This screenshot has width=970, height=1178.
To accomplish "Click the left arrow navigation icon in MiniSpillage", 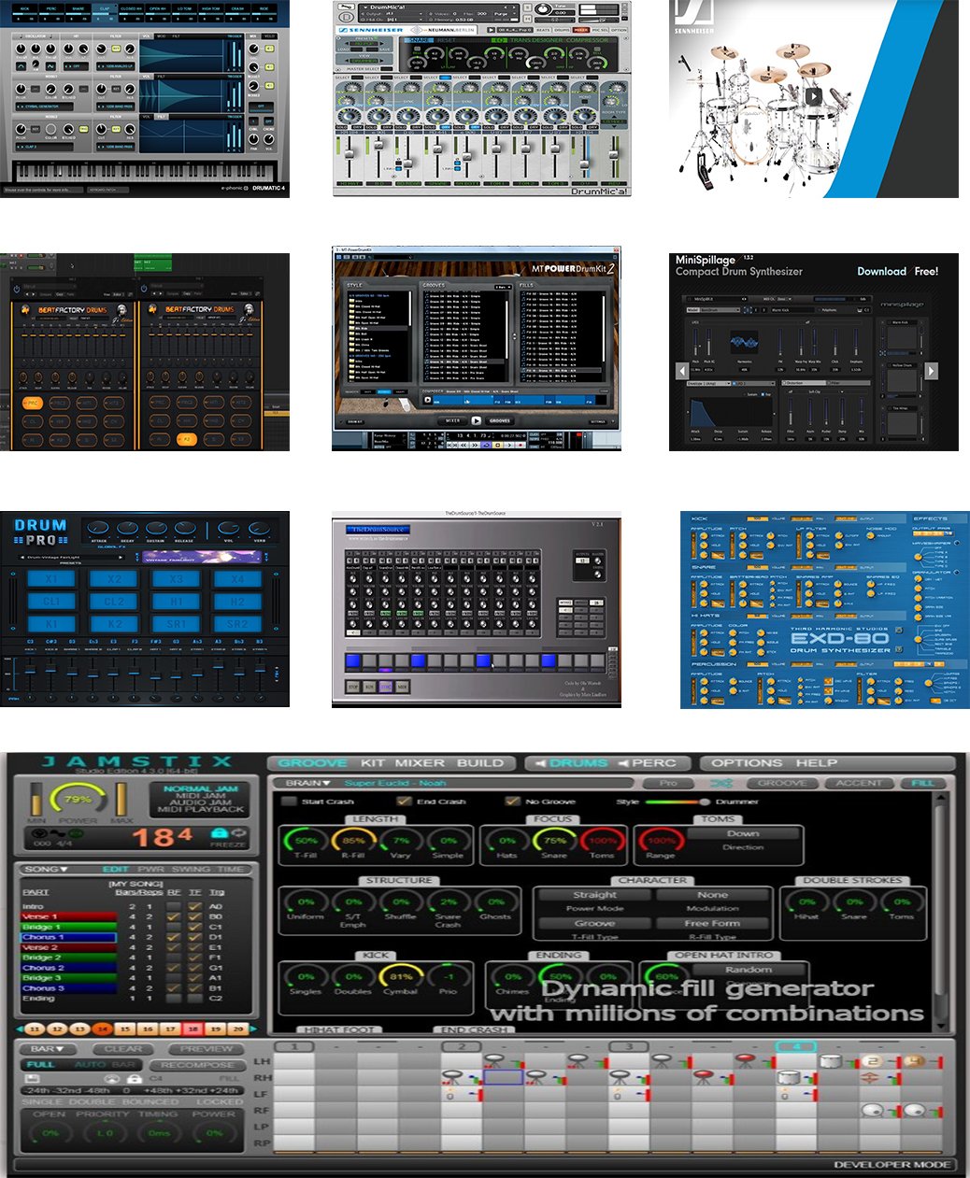I will coord(682,370).
